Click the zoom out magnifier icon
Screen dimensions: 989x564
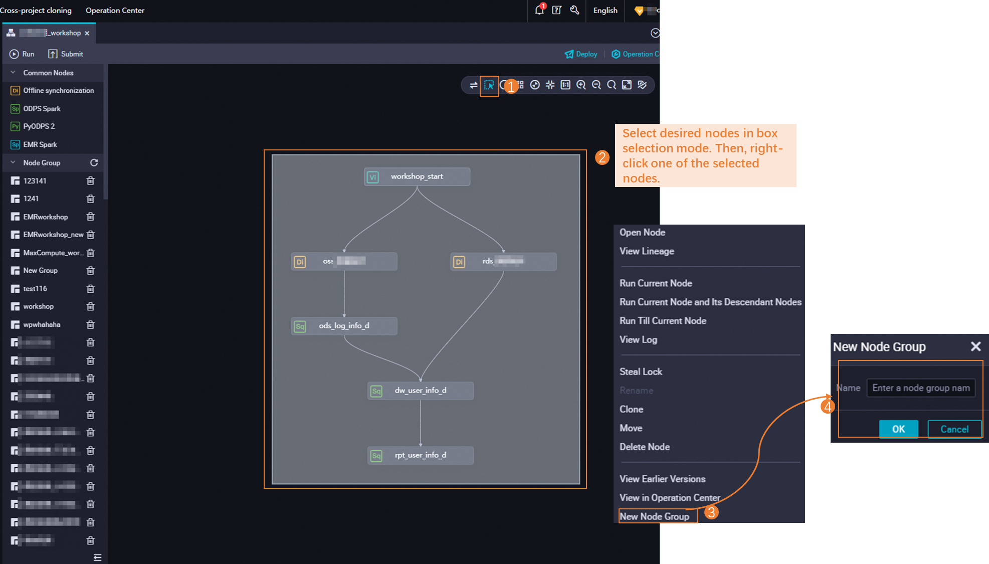tap(596, 85)
